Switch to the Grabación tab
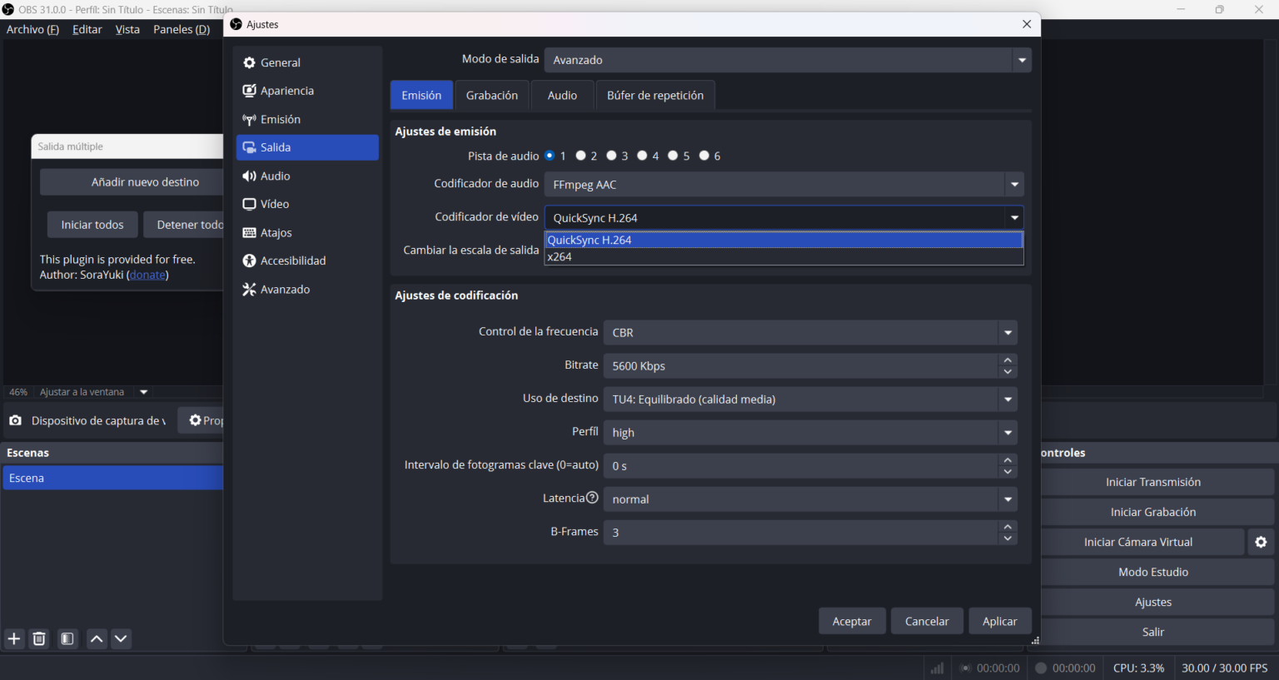1279x680 pixels. (491, 96)
